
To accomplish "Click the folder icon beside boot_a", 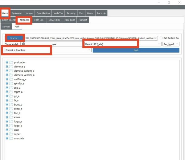I will [x=11, y=104].
